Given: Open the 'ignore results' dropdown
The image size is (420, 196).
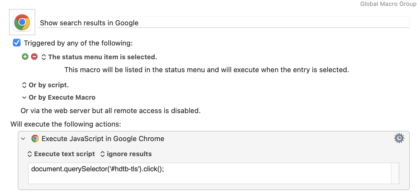Looking at the screenshot, I should (126, 154).
